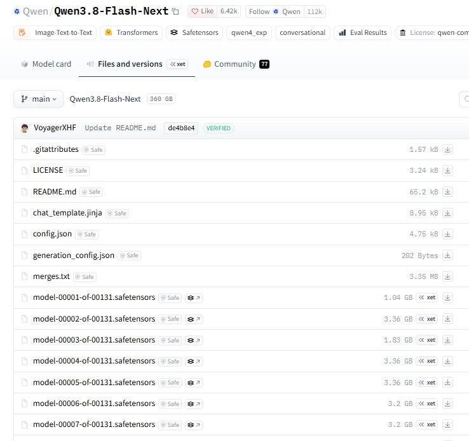Viewport: 469px width, 441px height.
Task: Click the 112k followers count
Action: click(315, 11)
